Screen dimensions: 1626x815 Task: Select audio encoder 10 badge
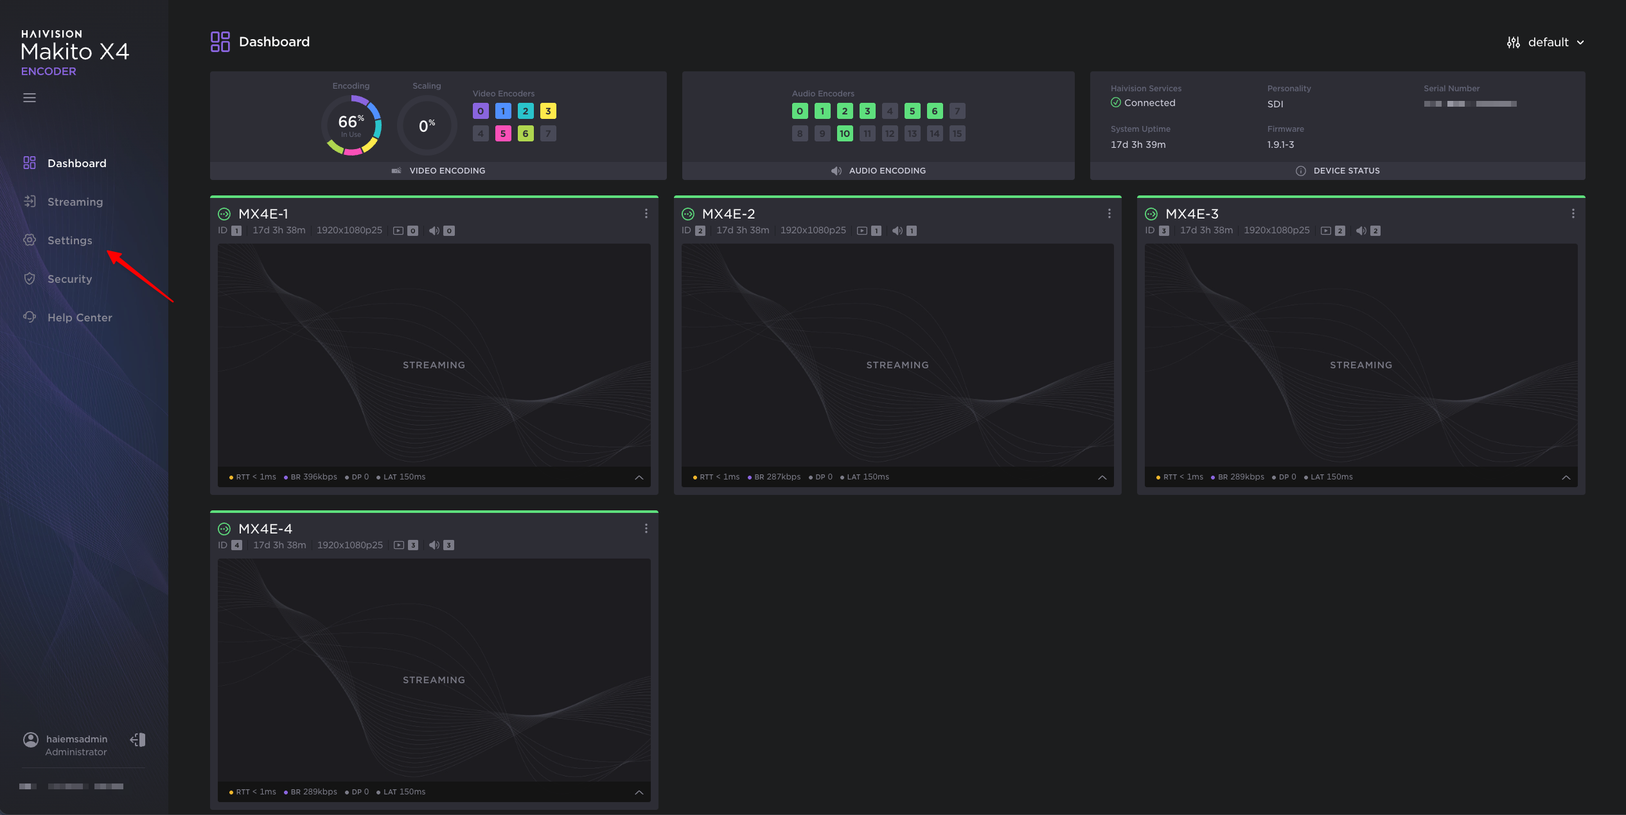coord(845,134)
